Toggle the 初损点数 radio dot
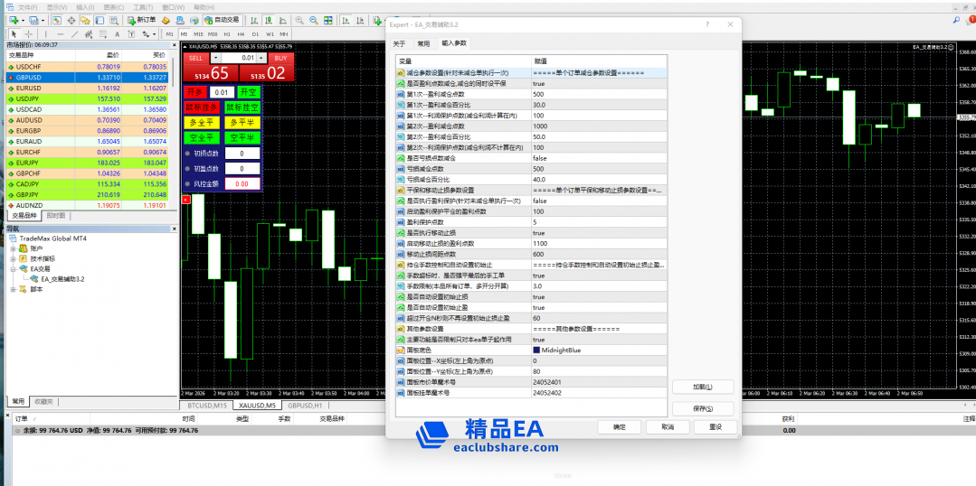This screenshot has width=976, height=486. (188, 154)
